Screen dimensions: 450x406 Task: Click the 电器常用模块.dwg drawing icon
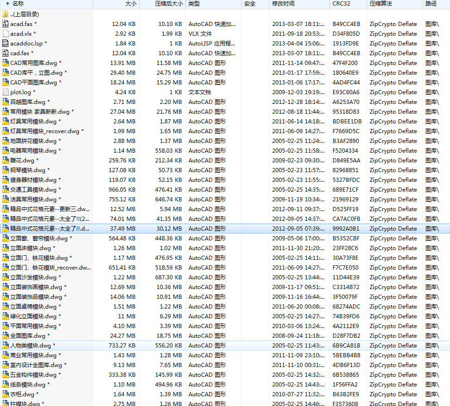[5, 150]
